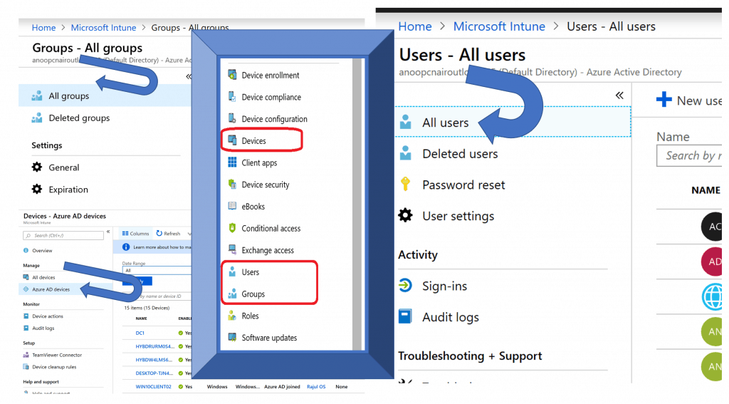Screen dimensions: 729x404
Task: Open Device compliance in the Intune menu
Action: pos(265,97)
